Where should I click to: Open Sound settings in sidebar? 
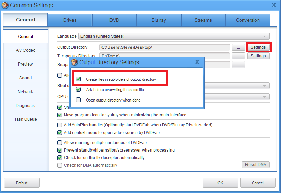26,78
